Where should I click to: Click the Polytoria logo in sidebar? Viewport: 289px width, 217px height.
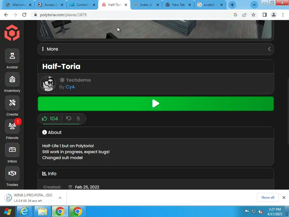[12, 33]
